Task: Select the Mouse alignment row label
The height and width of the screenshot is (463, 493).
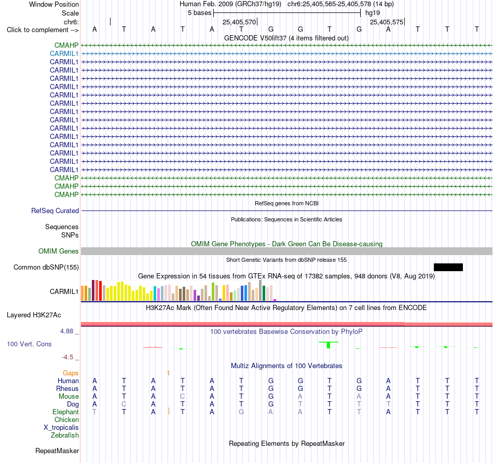Action: tap(69, 397)
